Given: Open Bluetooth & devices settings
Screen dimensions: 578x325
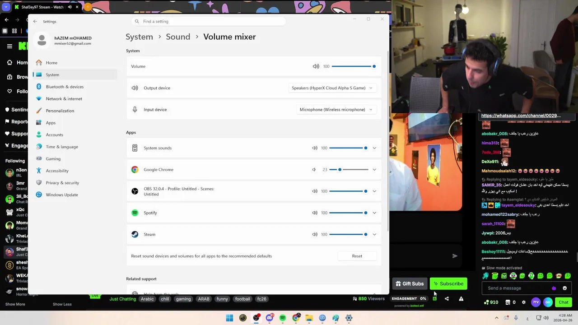Looking at the screenshot, I should [75, 87].
